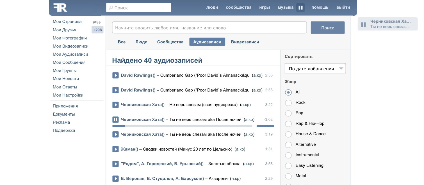The height and width of the screenshot is (185, 424).
Task: Click the FR site logo
Action: point(60,8)
